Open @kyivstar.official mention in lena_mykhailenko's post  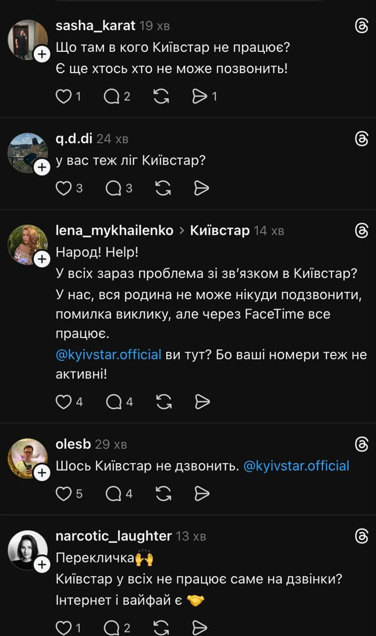coord(109,355)
